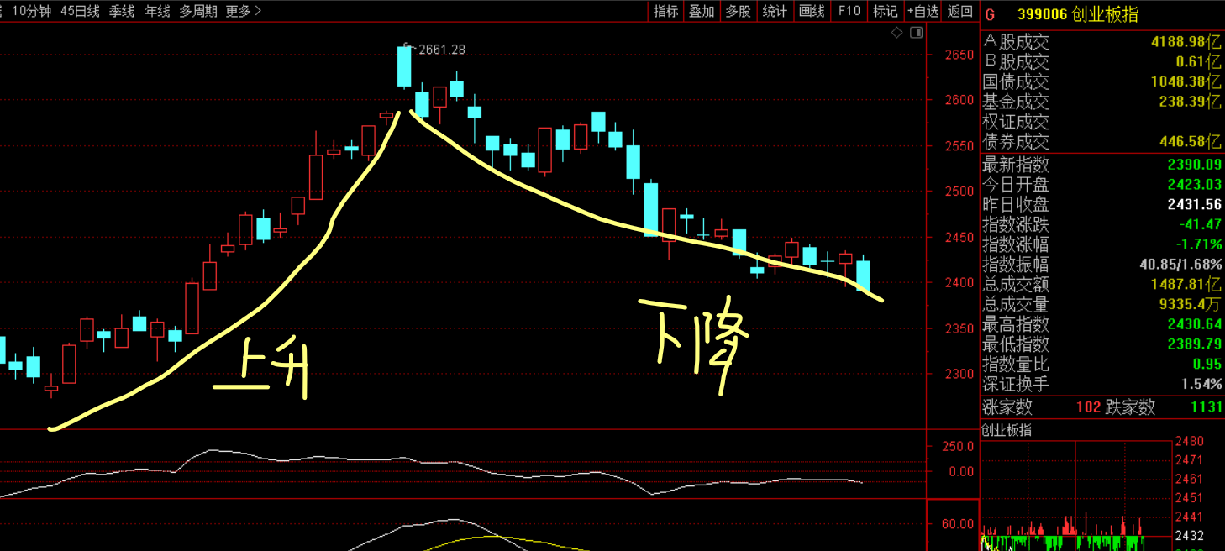Click the 返回 back button

960,11
